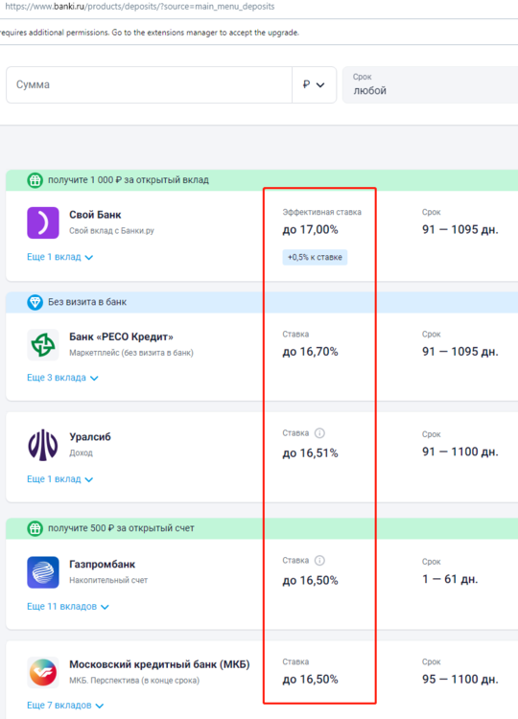Click the Сумма amount input field

point(149,84)
